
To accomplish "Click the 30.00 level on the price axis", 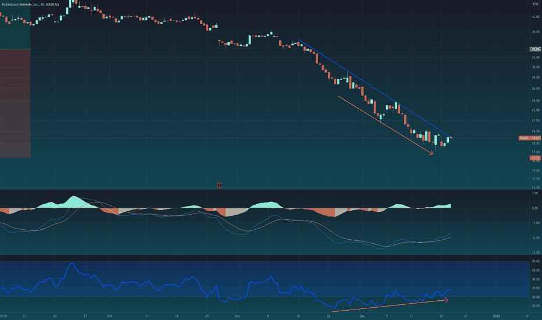I will (x=536, y=67).
